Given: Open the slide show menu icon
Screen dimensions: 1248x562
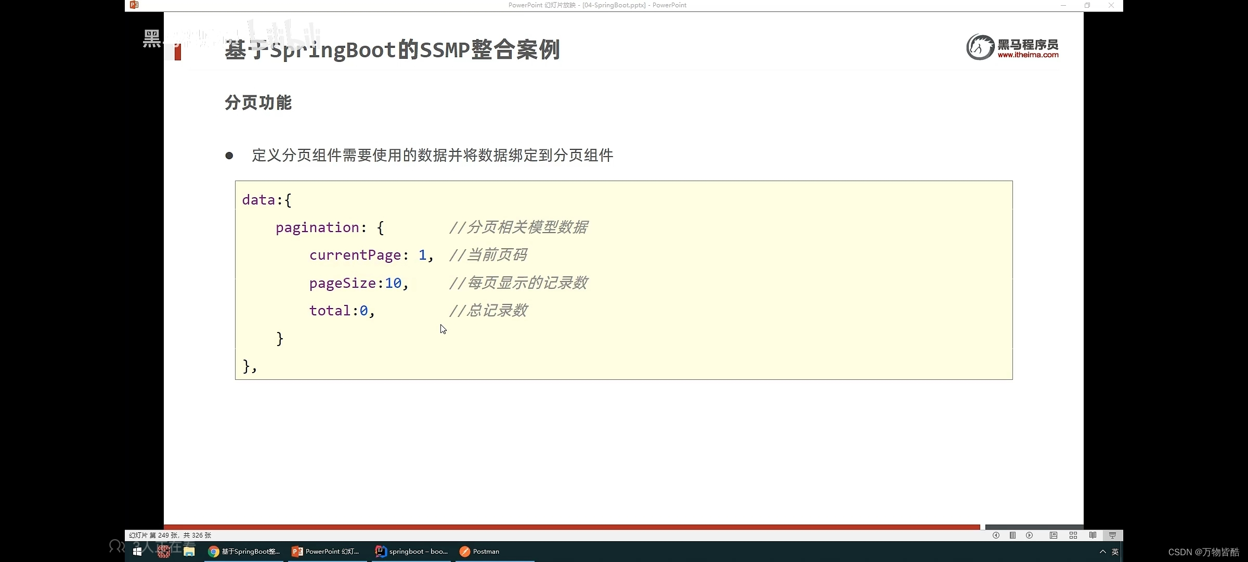Looking at the screenshot, I should tap(1012, 535).
